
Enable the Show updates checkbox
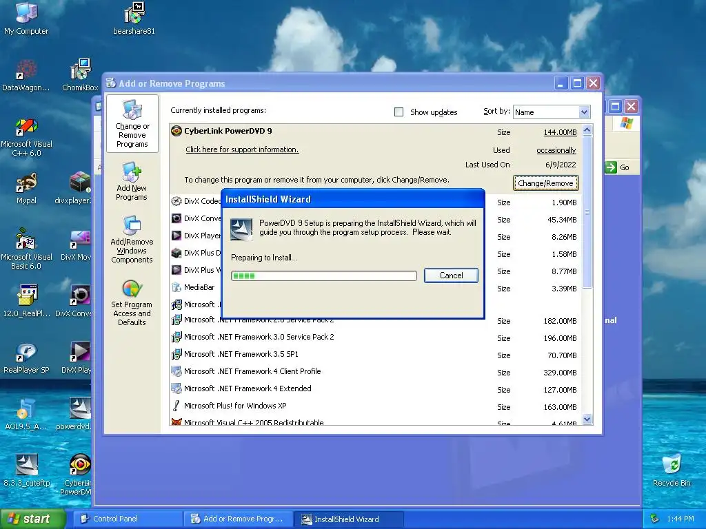click(399, 112)
